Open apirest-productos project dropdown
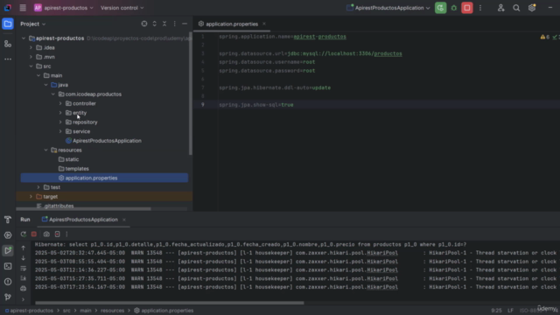The height and width of the screenshot is (315, 560). 64,8
